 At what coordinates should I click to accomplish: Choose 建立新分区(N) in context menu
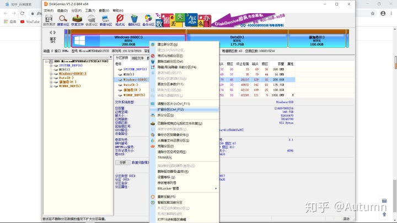pos(184,45)
